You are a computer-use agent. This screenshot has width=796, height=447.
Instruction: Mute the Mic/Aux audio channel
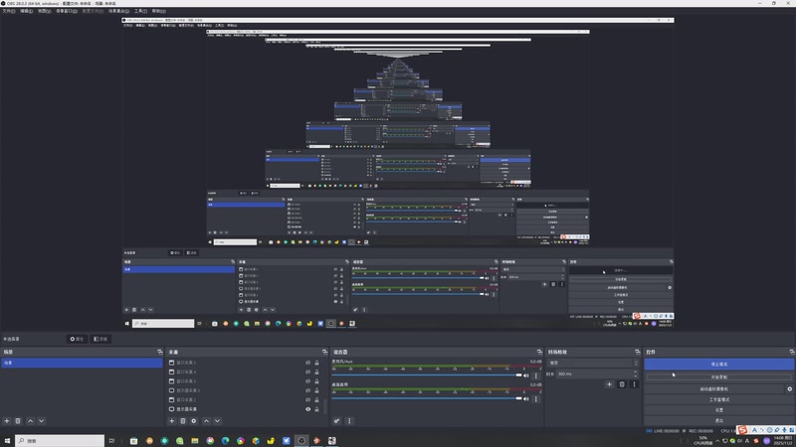[526, 375]
